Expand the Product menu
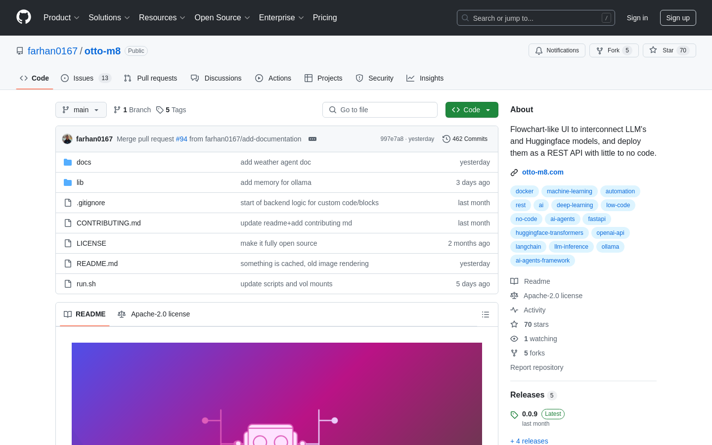The image size is (712, 445). coord(61,17)
